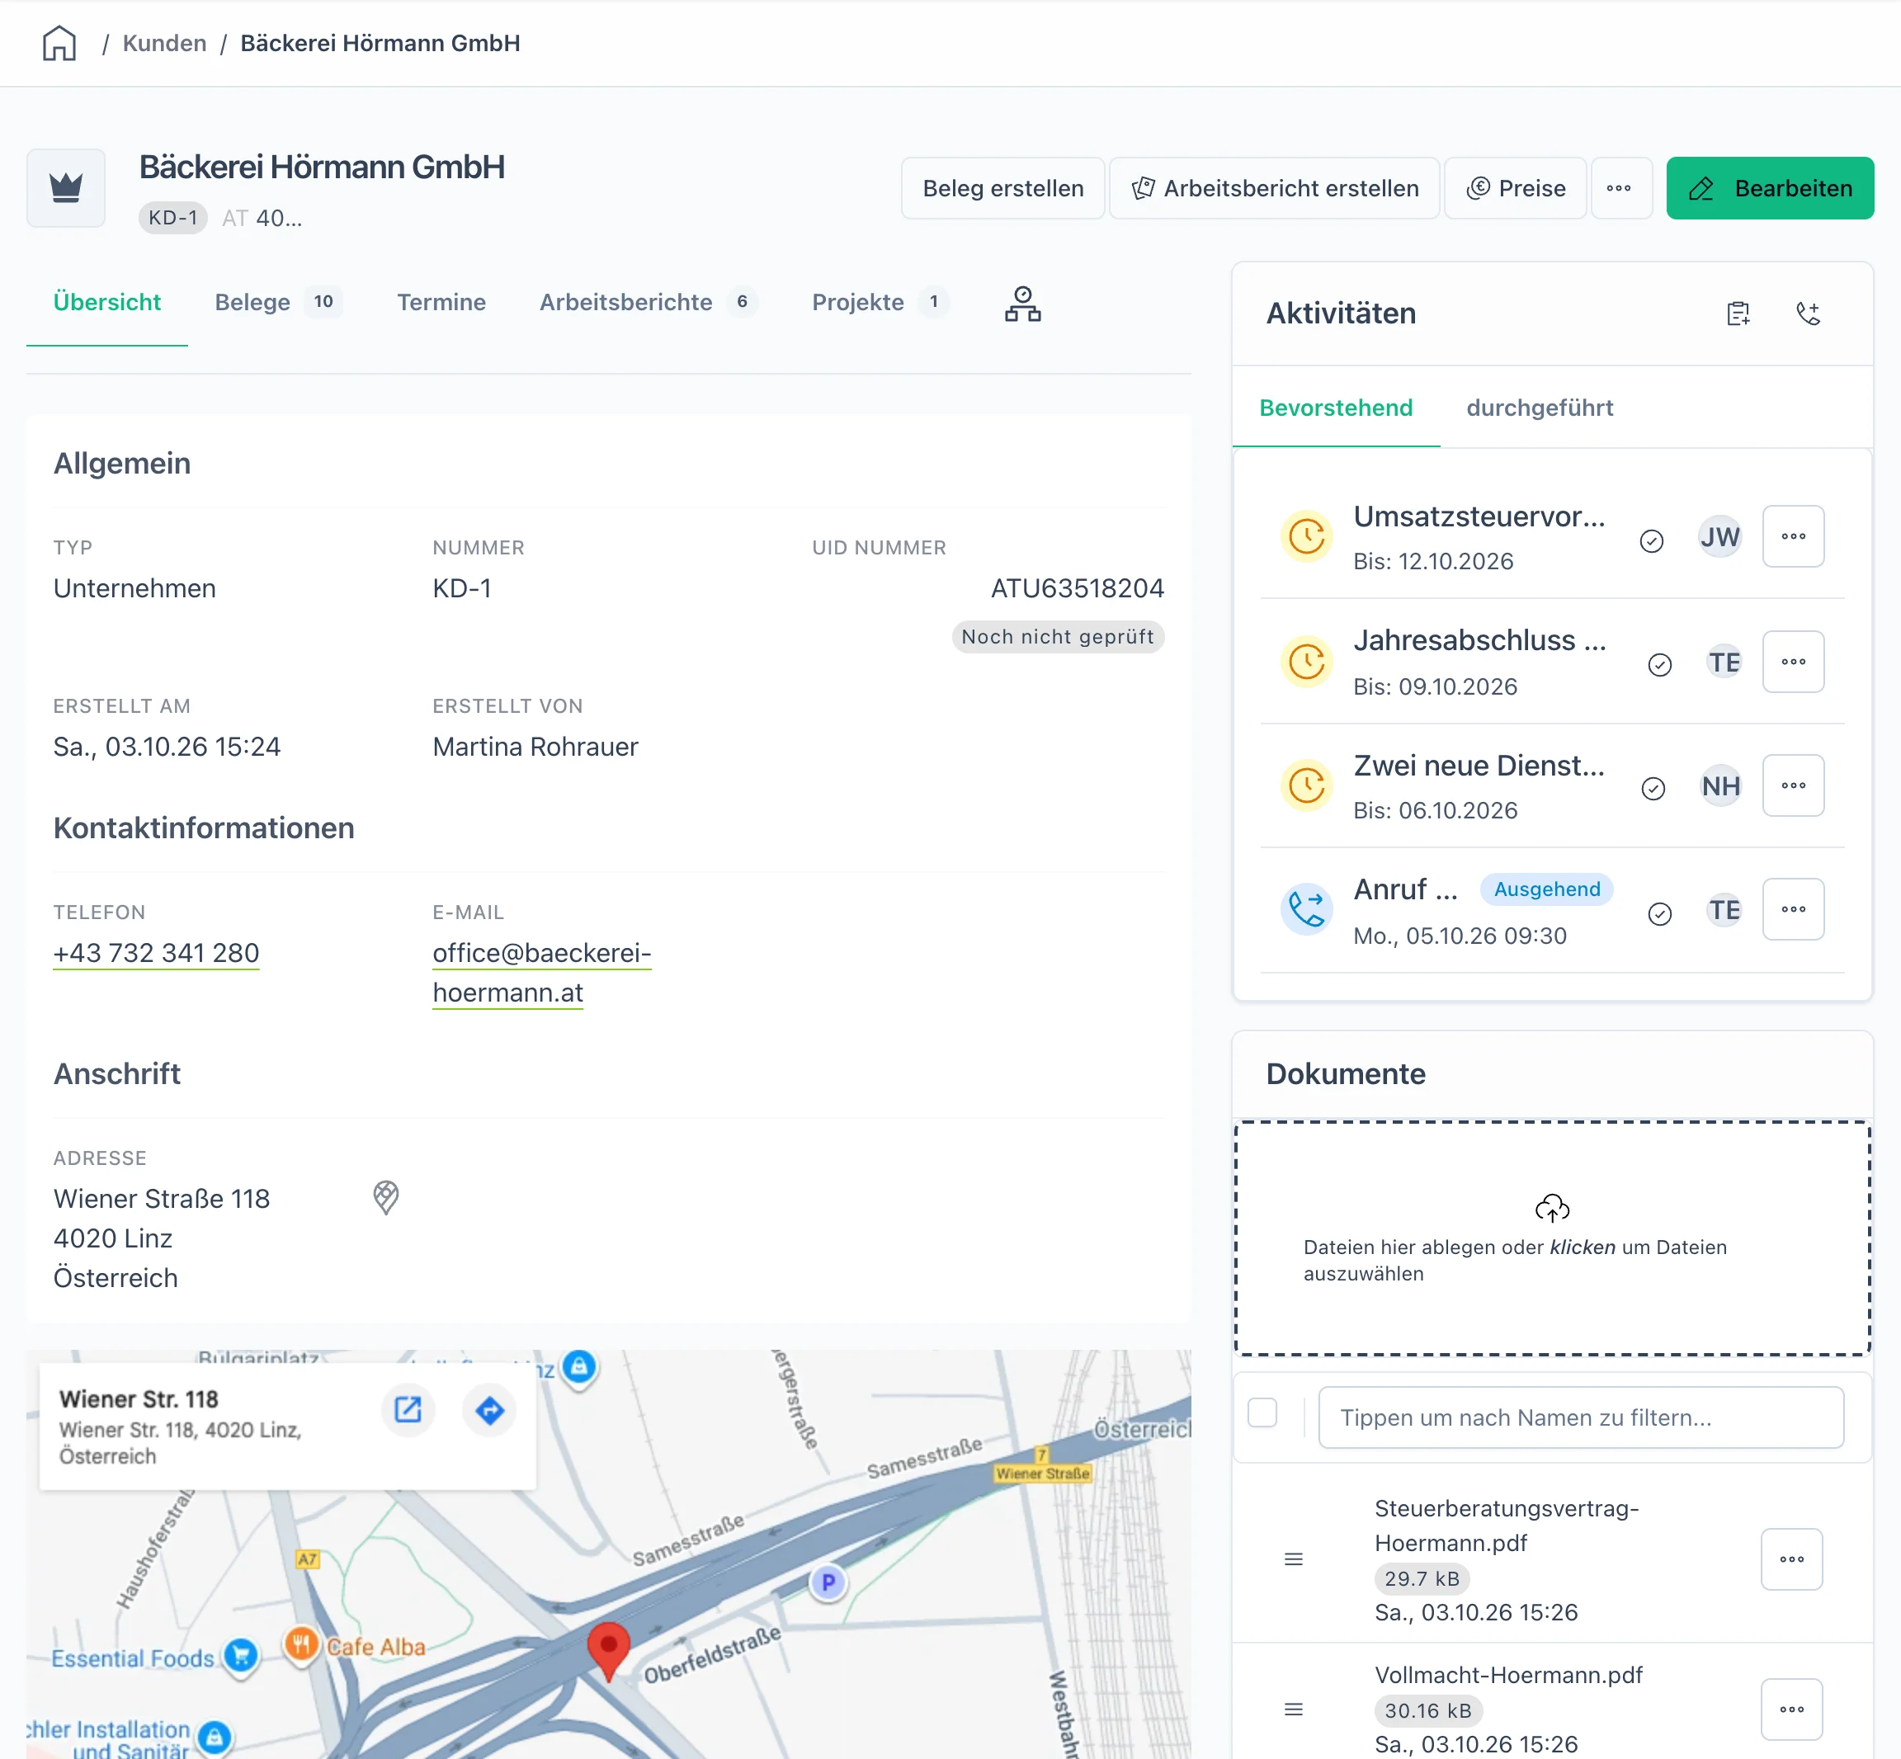
Task: Mark Umsatzsteuervor... task as done
Action: coord(1652,540)
